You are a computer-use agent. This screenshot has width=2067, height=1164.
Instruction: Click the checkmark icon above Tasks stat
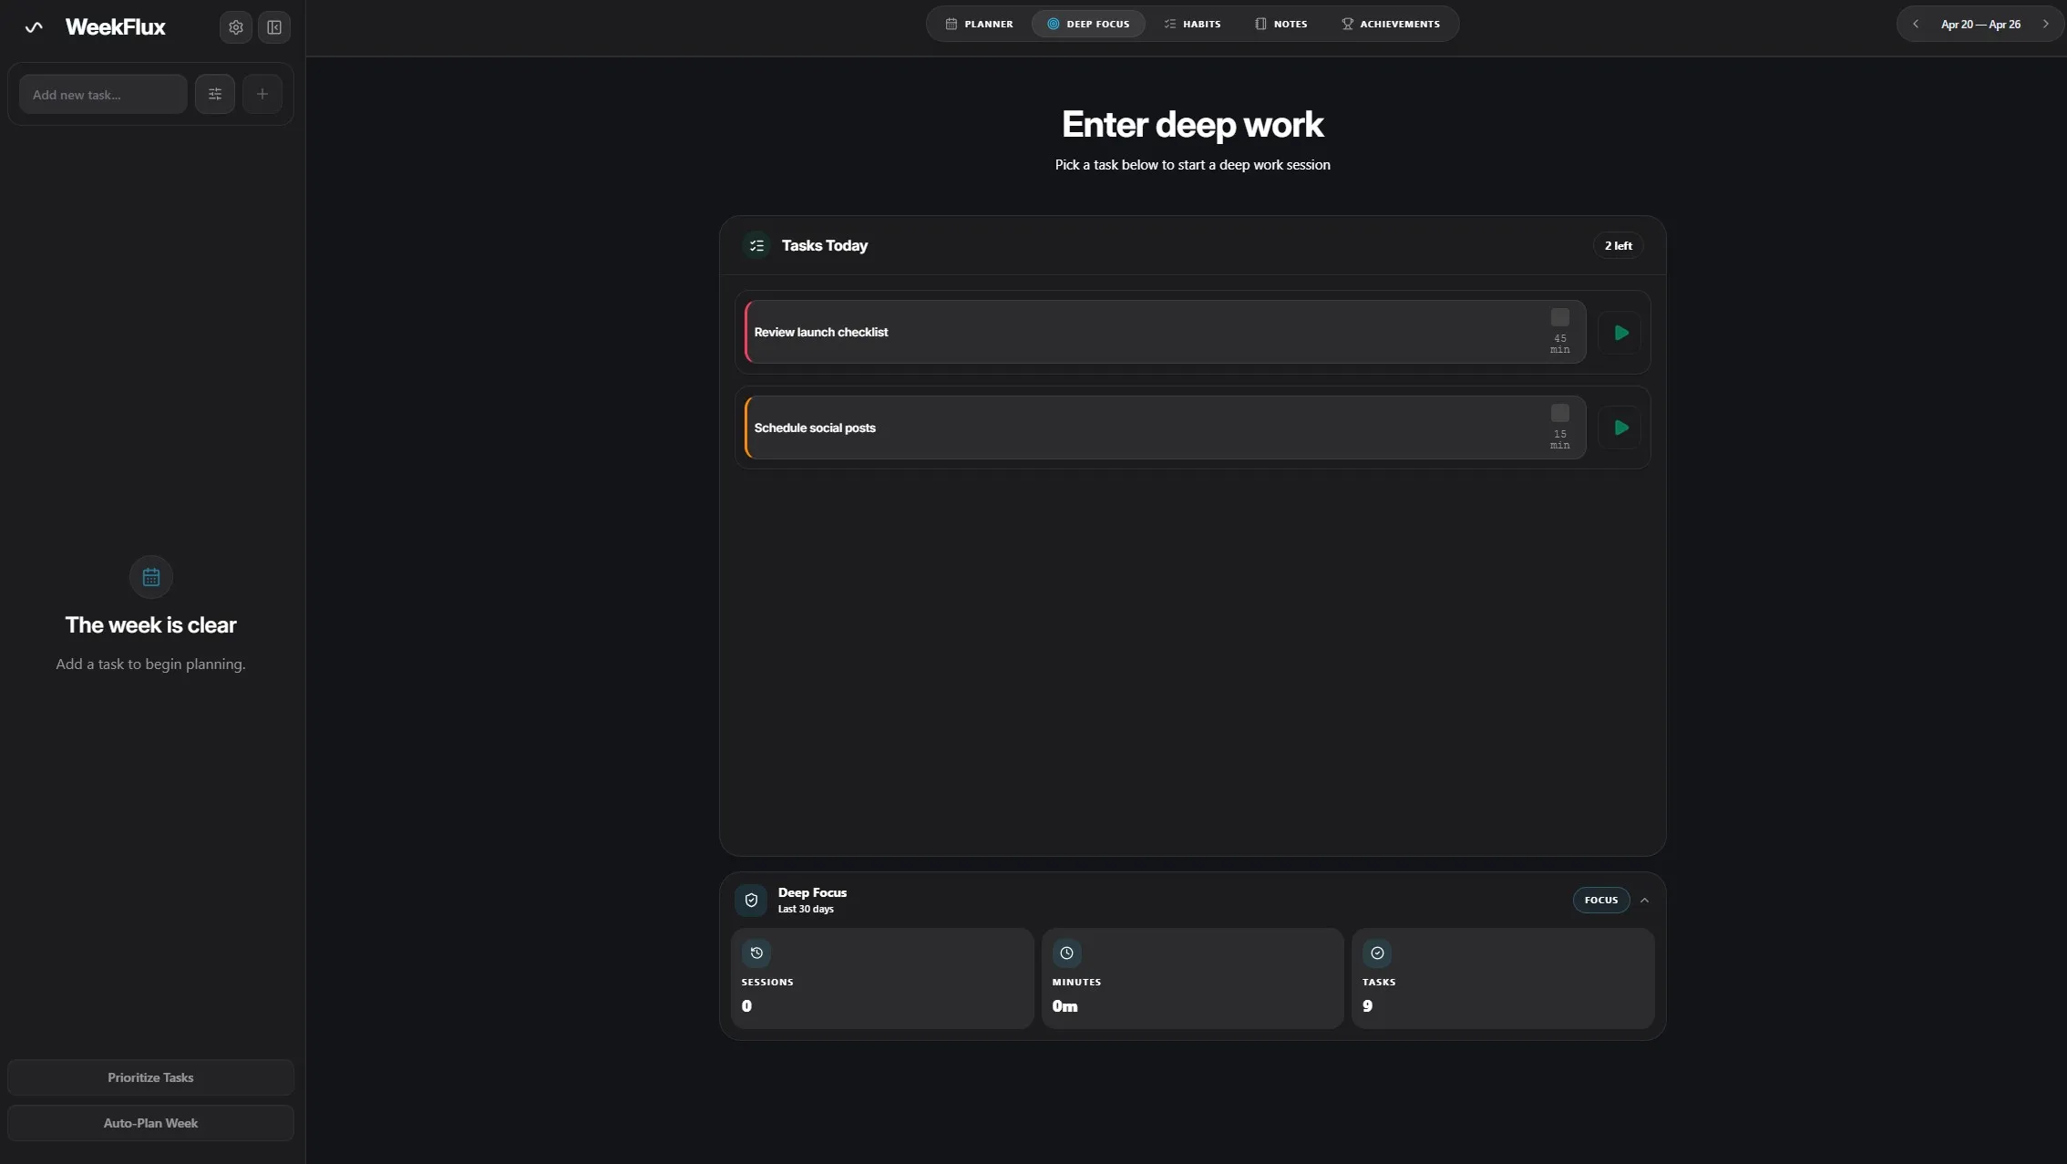click(1377, 953)
